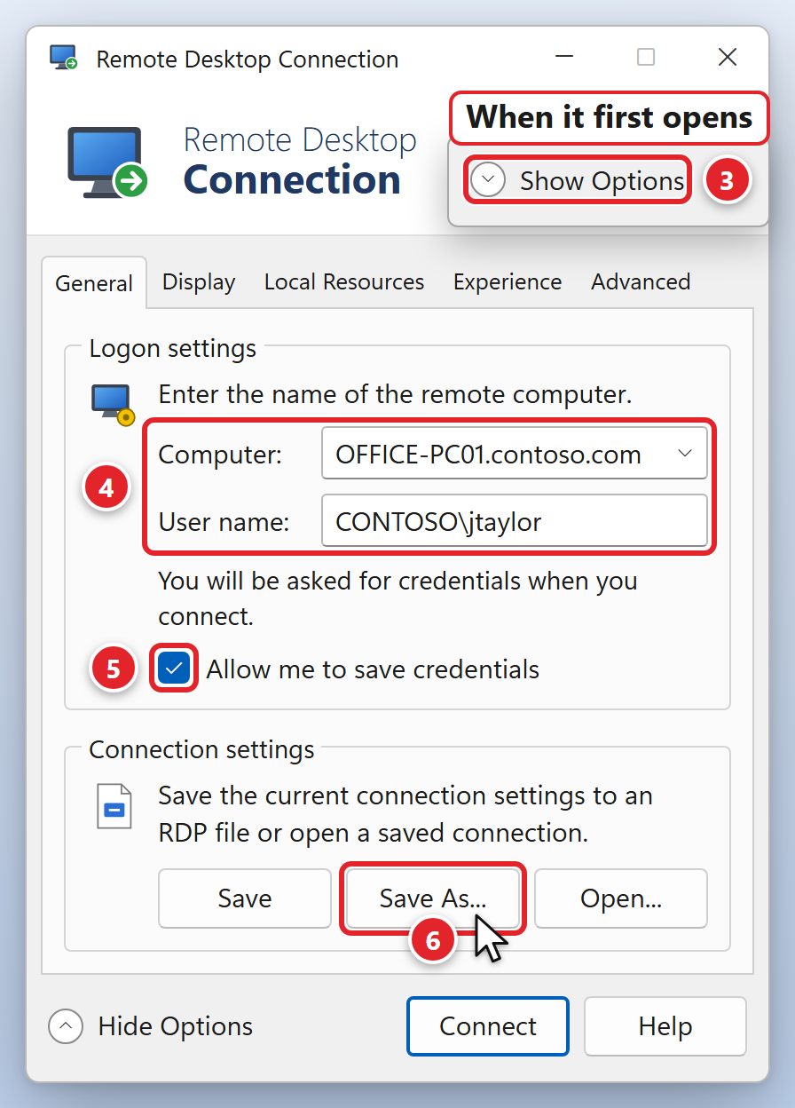Screen dimensions: 795x1108
Task: Click the Hide Options chevron circle icon
Action: click(x=66, y=1026)
